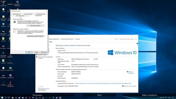Screen dimensions: 176x99
Task: Click Изменить параметры link
Action: coord(131,72)
